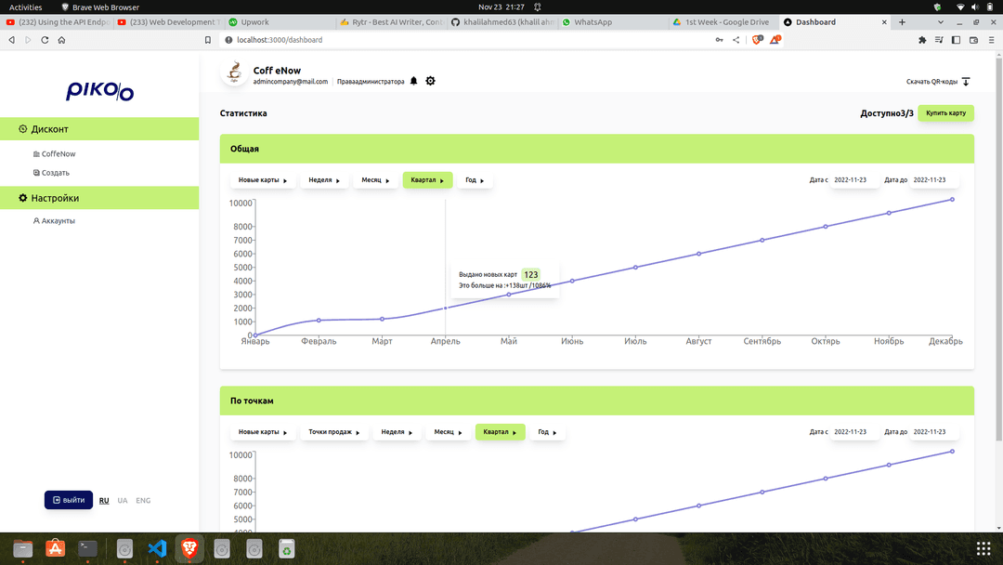Switch to the 1st Week Google Drive tab
The height and width of the screenshot is (565, 1003).
pyautogui.click(x=723, y=21)
